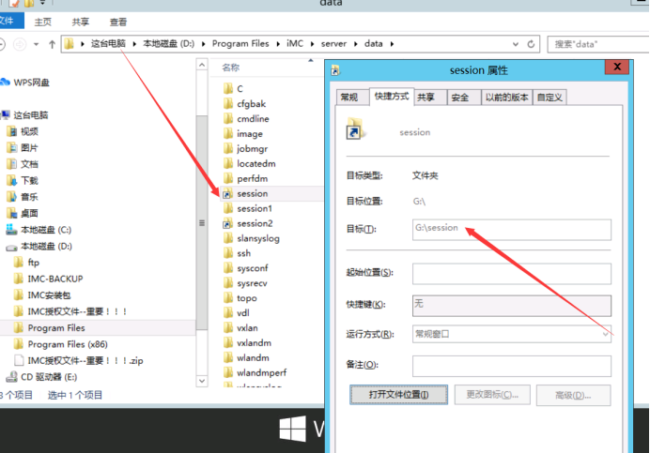Viewport: 650px width, 453px height.
Task: Click the image folder icon
Action: coord(228,133)
